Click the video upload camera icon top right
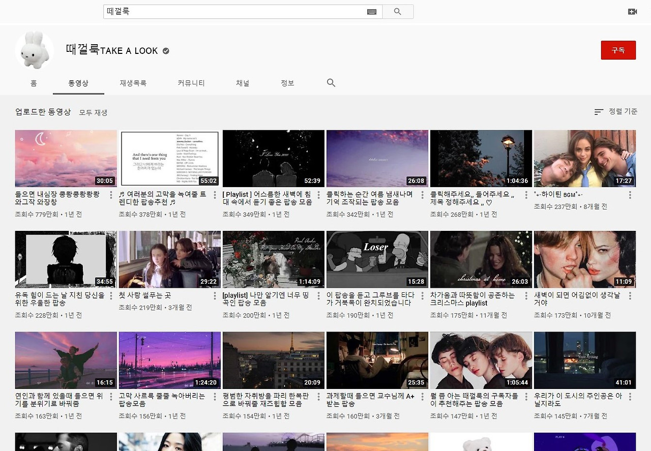The image size is (651, 451). 632,11
